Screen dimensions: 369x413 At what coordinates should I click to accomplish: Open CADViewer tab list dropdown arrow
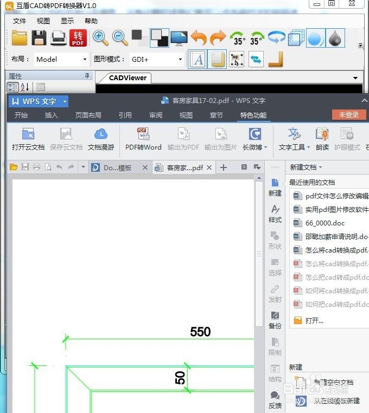(355, 78)
